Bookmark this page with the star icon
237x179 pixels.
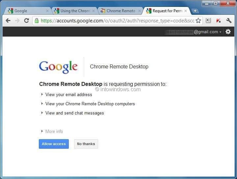point(198,20)
